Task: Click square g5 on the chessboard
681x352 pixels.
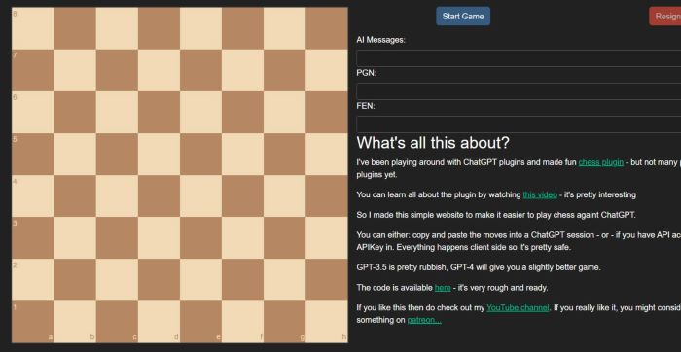Action: pos(284,154)
